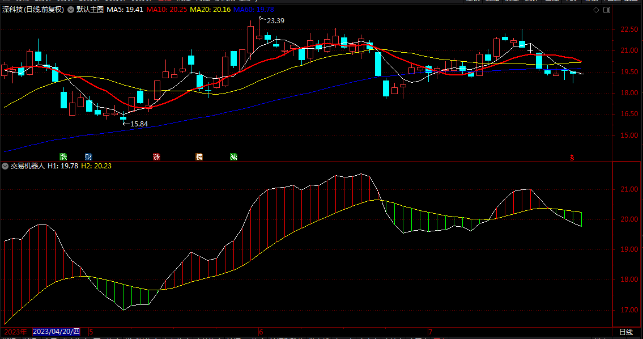Click the 深科技(日线.前复权) chart title

coord(33,10)
